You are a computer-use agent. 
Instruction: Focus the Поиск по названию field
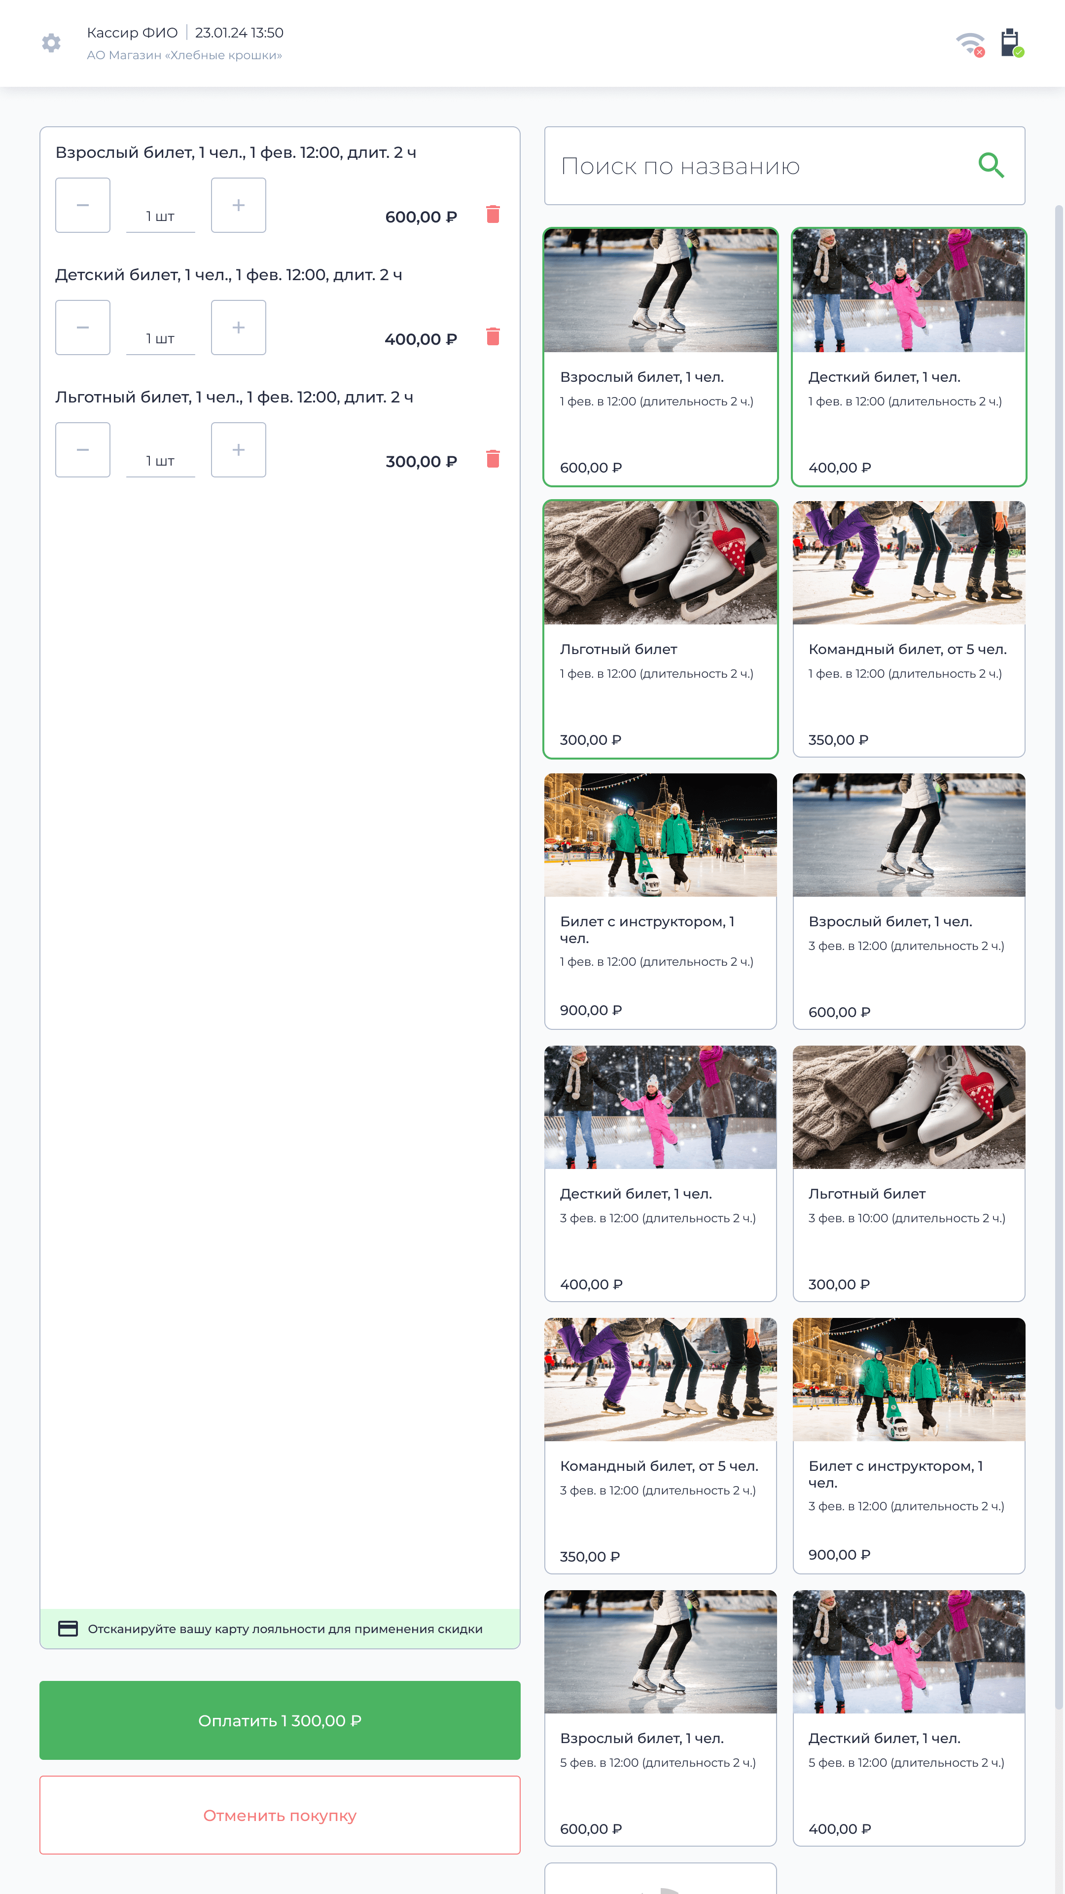pyautogui.click(x=784, y=165)
